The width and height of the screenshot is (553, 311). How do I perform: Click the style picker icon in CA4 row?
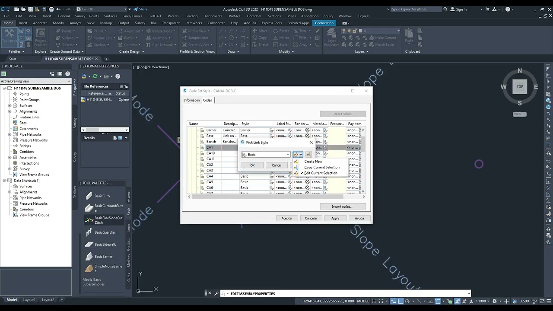[x=272, y=176]
